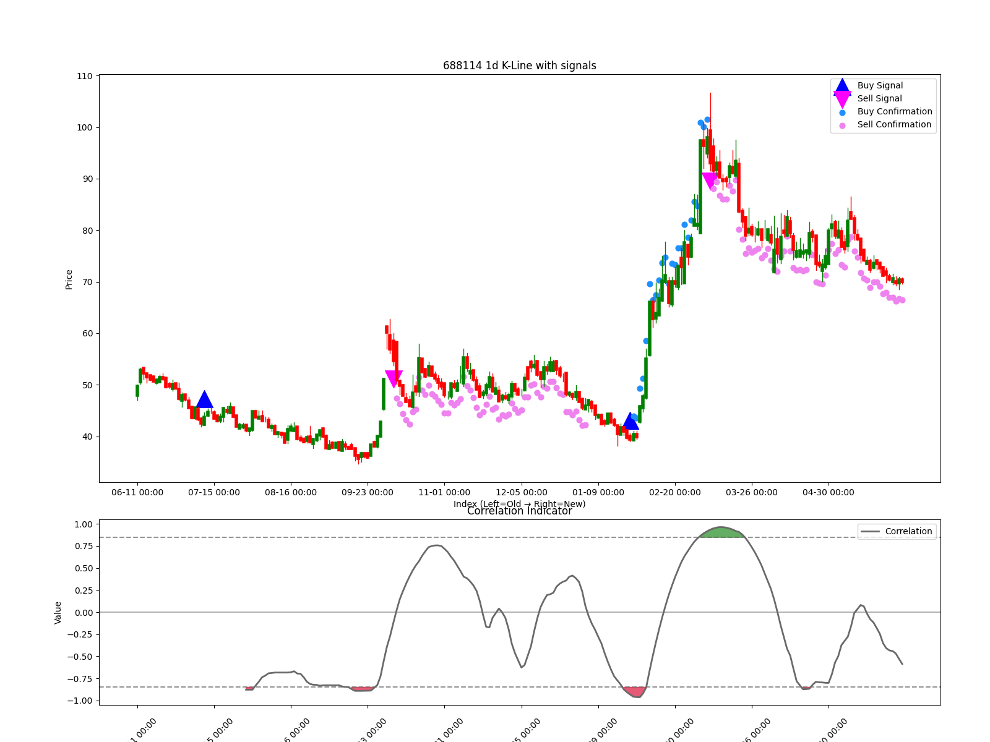Click the price axis tick '40'

[x=87, y=437]
